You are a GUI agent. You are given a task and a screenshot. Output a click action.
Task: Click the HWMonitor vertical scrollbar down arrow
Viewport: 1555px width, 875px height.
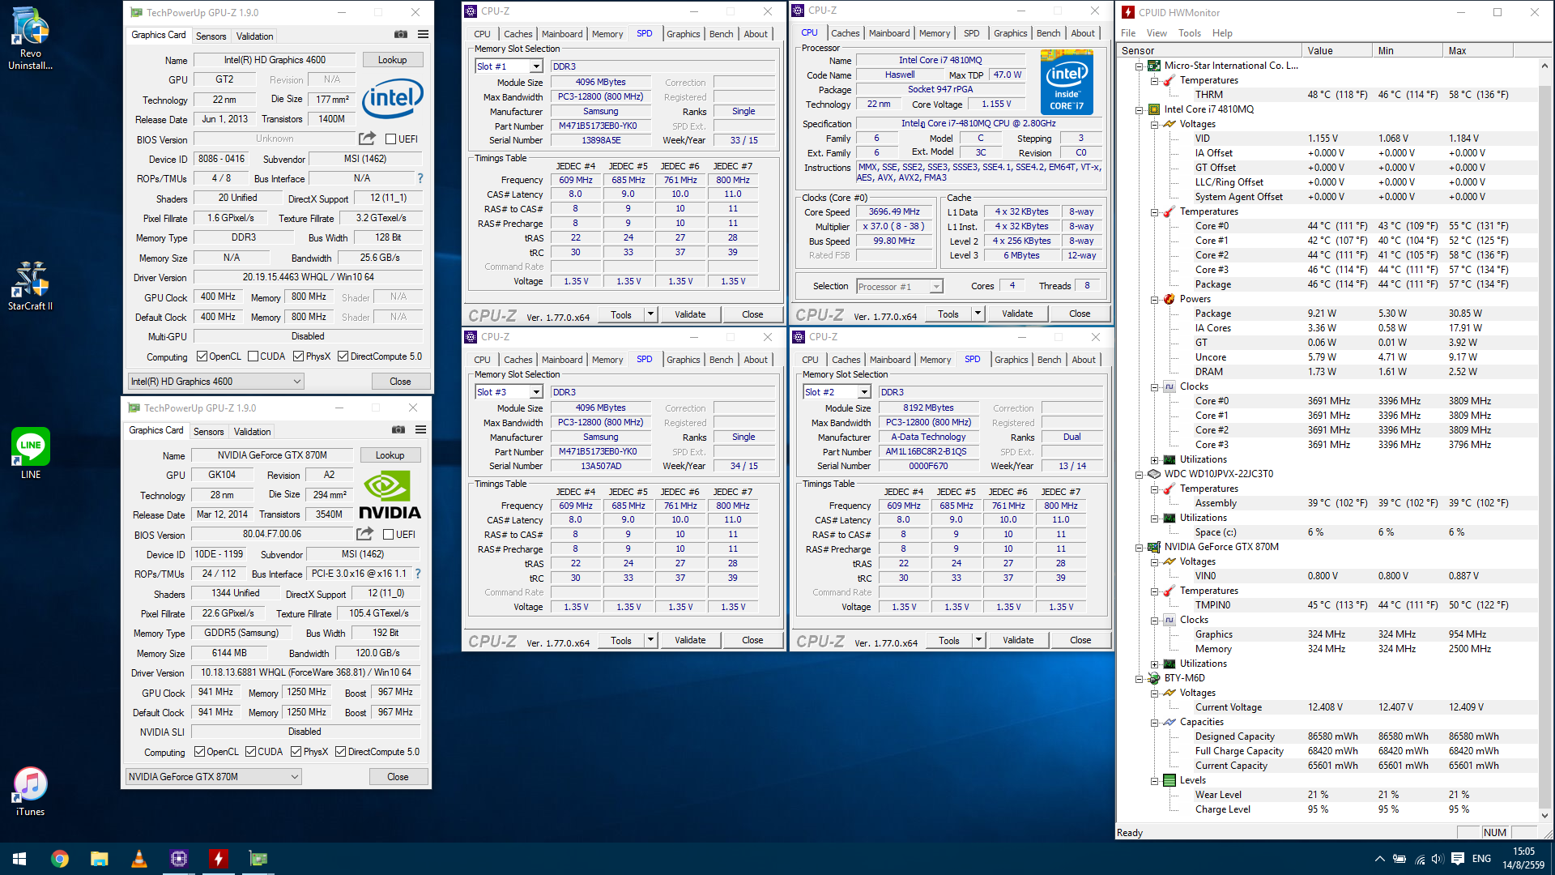click(x=1544, y=816)
